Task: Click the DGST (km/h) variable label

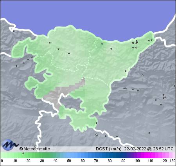Action: pos(108,149)
